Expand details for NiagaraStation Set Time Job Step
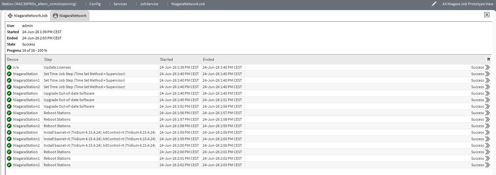 click(x=488, y=74)
